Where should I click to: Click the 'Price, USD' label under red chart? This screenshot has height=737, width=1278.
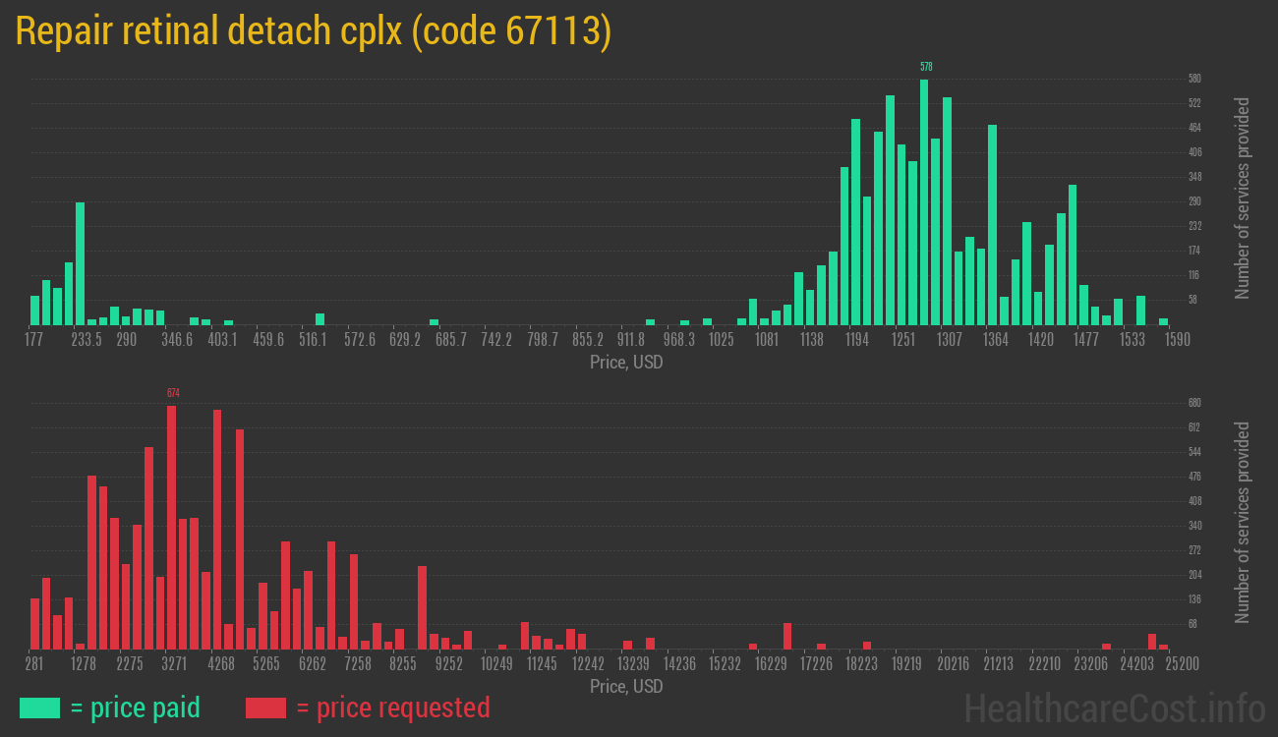pos(626,686)
